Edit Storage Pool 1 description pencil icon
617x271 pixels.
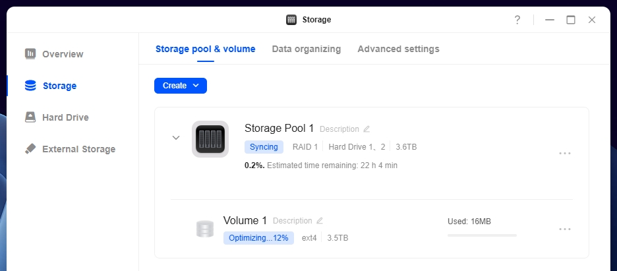coord(367,129)
